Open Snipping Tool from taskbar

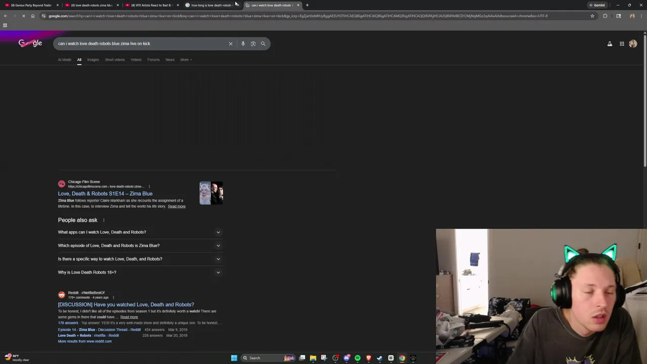pyautogui.click(x=324, y=358)
